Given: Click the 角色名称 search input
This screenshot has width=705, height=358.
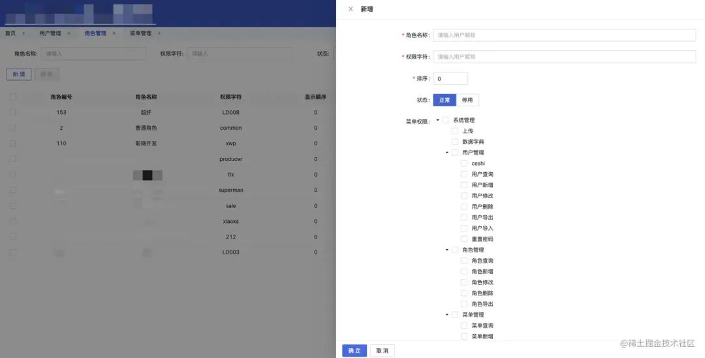Looking at the screenshot, I should coord(93,54).
